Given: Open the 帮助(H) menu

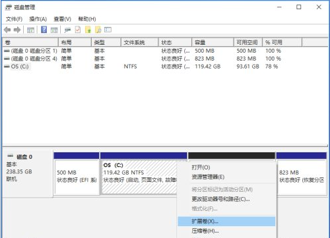Looking at the screenshot, I should 87,19.
